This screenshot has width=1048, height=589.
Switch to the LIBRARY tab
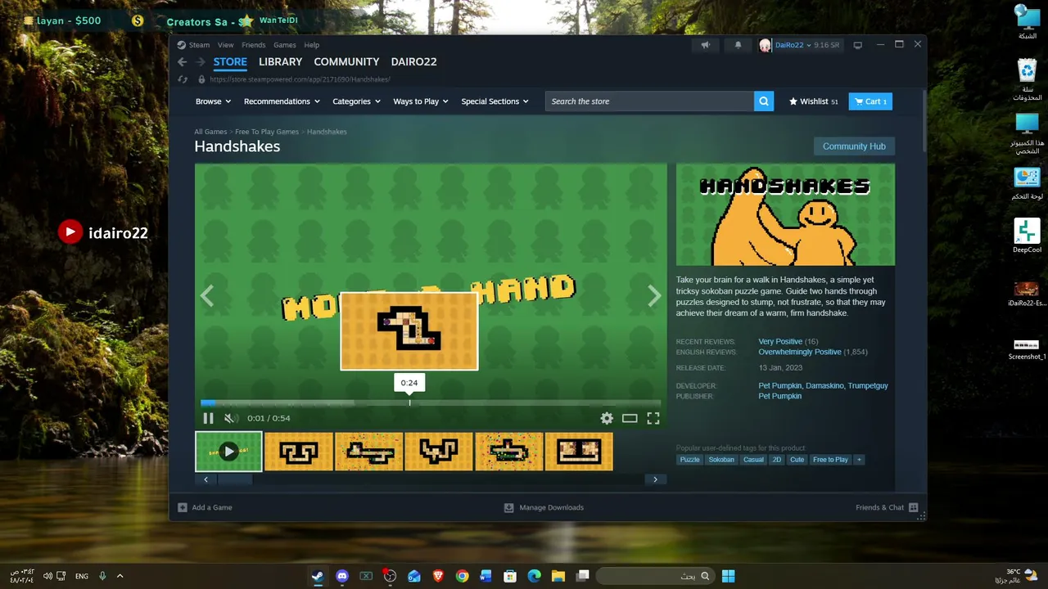click(x=280, y=62)
